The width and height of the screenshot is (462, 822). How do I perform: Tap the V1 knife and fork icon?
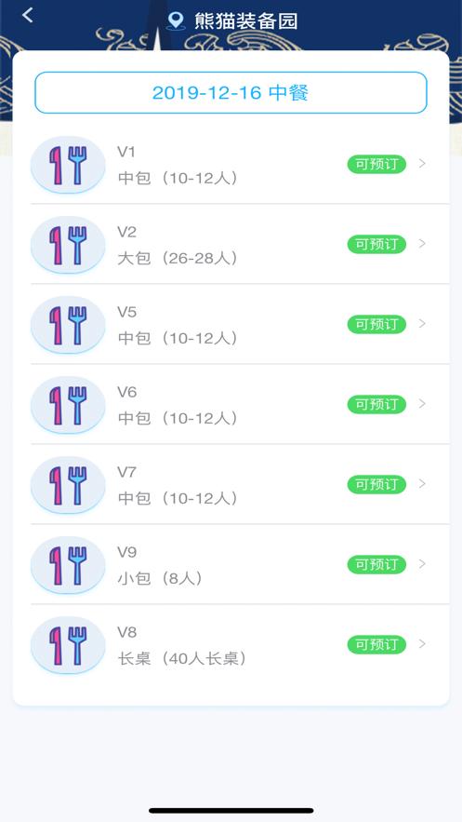[x=68, y=165]
